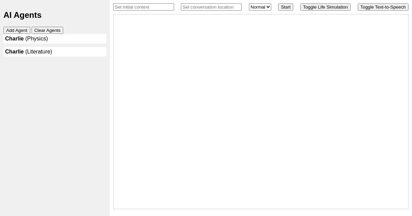
Task: Click the Set conversation location field
Action: [211, 7]
